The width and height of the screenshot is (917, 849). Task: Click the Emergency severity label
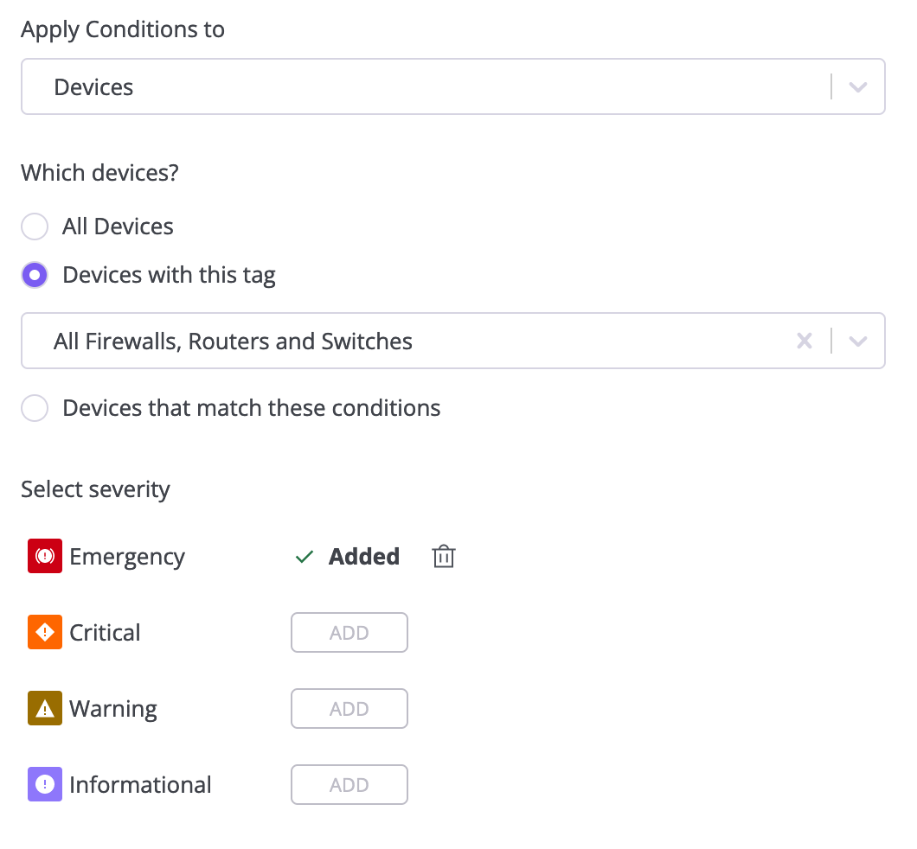pyautogui.click(x=127, y=557)
